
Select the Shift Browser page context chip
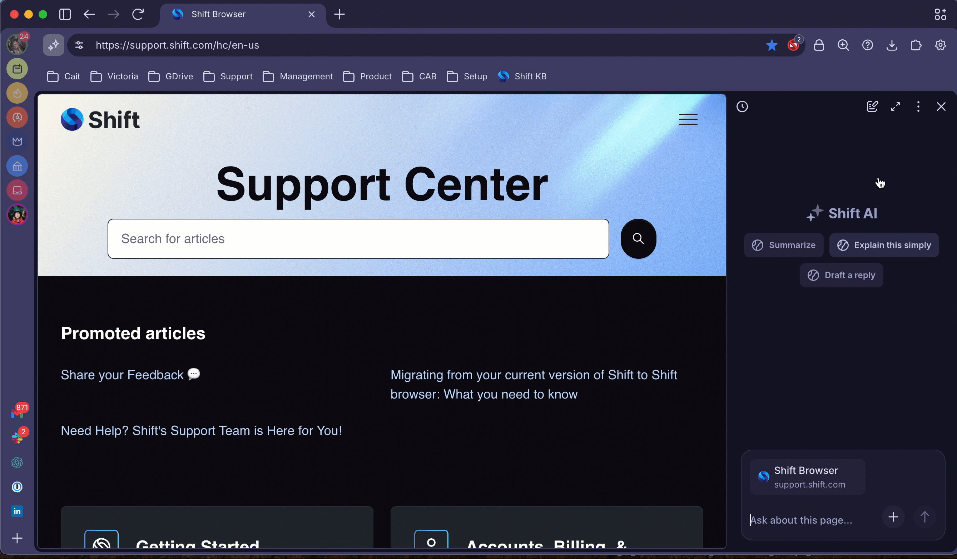coord(807,476)
